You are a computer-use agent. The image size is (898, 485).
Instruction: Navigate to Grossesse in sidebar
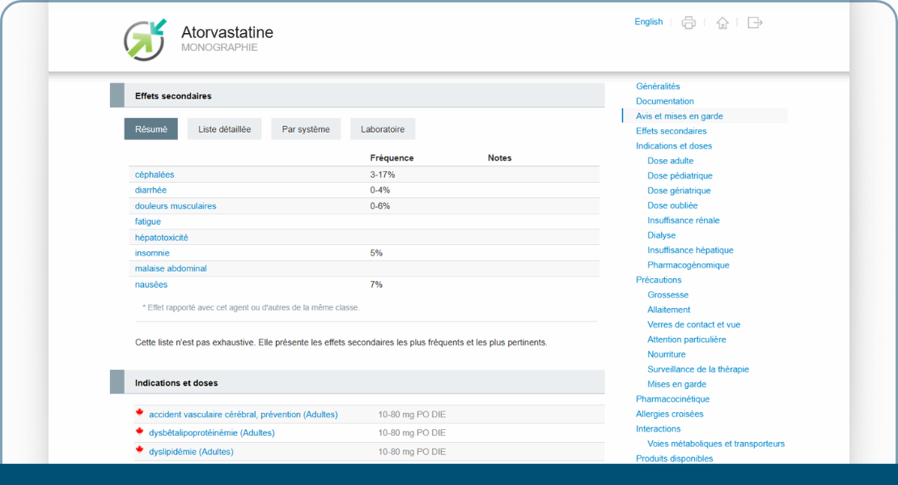[x=667, y=295]
